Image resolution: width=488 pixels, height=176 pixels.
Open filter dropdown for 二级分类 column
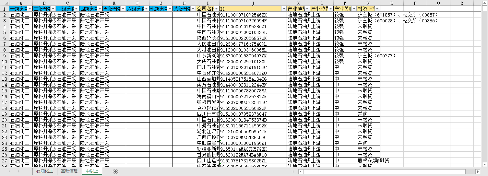(53, 9)
